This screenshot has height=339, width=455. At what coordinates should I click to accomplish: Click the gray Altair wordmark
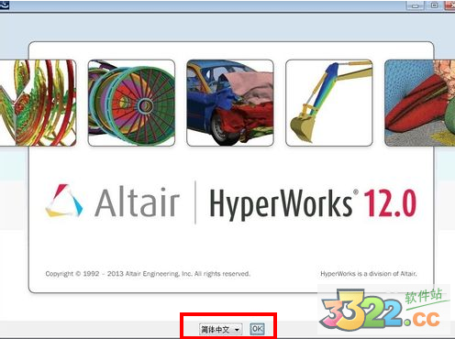coord(137,202)
